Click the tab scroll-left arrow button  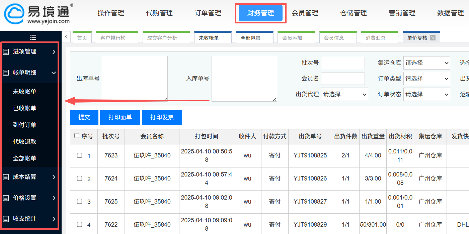click(66, 36)
